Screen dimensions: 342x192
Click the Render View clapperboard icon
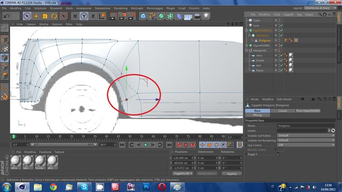[113, 16]
